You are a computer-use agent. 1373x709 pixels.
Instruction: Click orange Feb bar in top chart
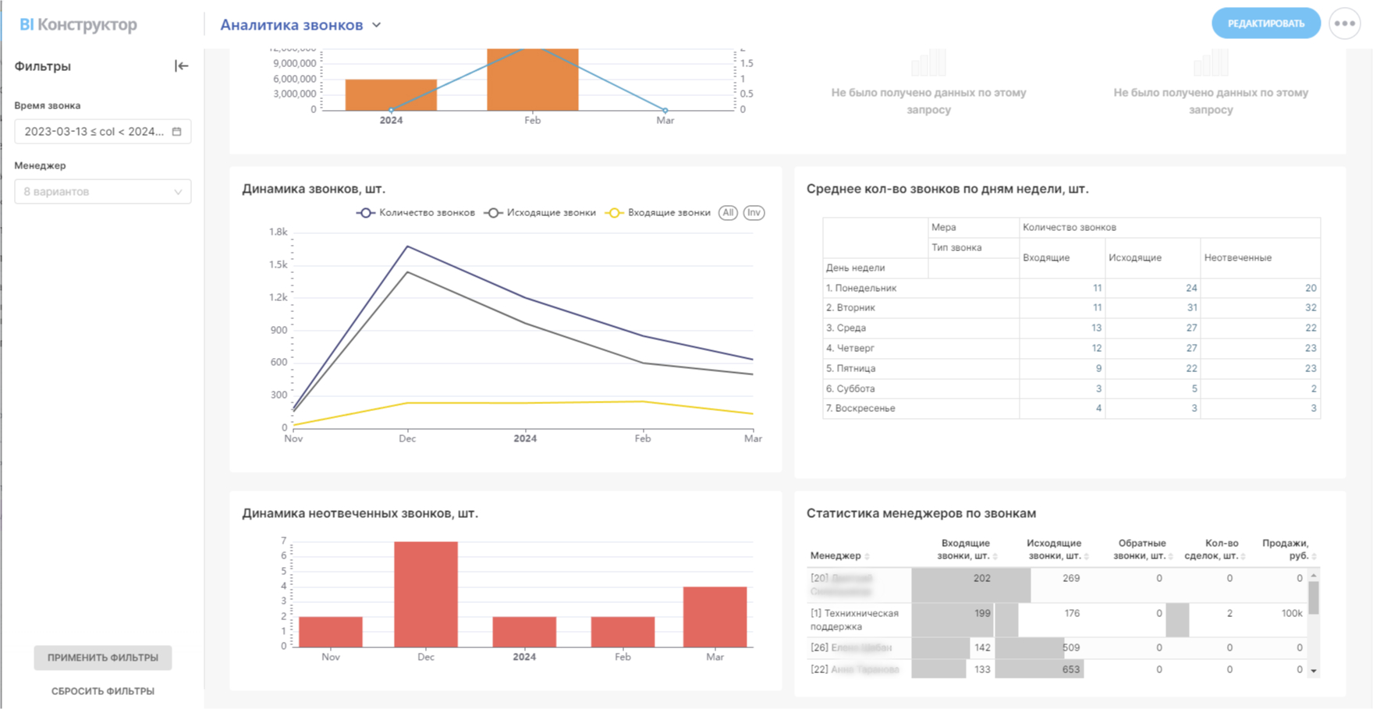(533, 79)
